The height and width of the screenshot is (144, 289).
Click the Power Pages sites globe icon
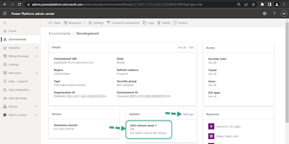point(211,136)
